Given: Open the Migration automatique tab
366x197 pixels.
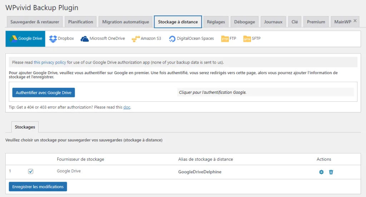Looking at the screenshot, I should click(125, 22).
